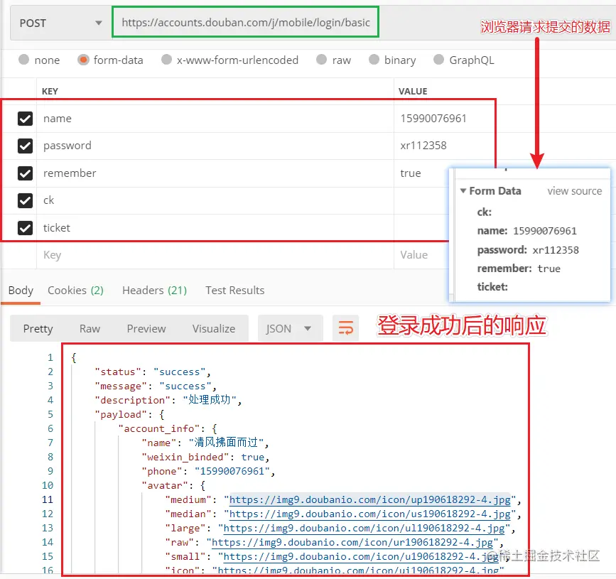616x579 pixels.
Task: Click the value 15990076961 for name
Action: point(433,119)
